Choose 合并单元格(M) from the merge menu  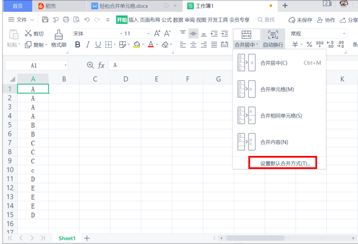pos(279,89)
